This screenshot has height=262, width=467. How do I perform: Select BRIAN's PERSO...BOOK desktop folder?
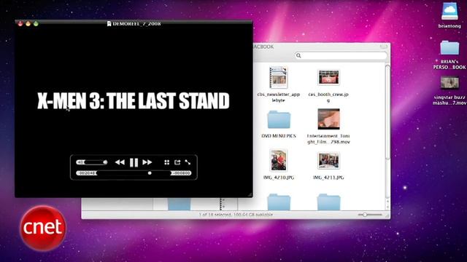(x=449, y=48)
